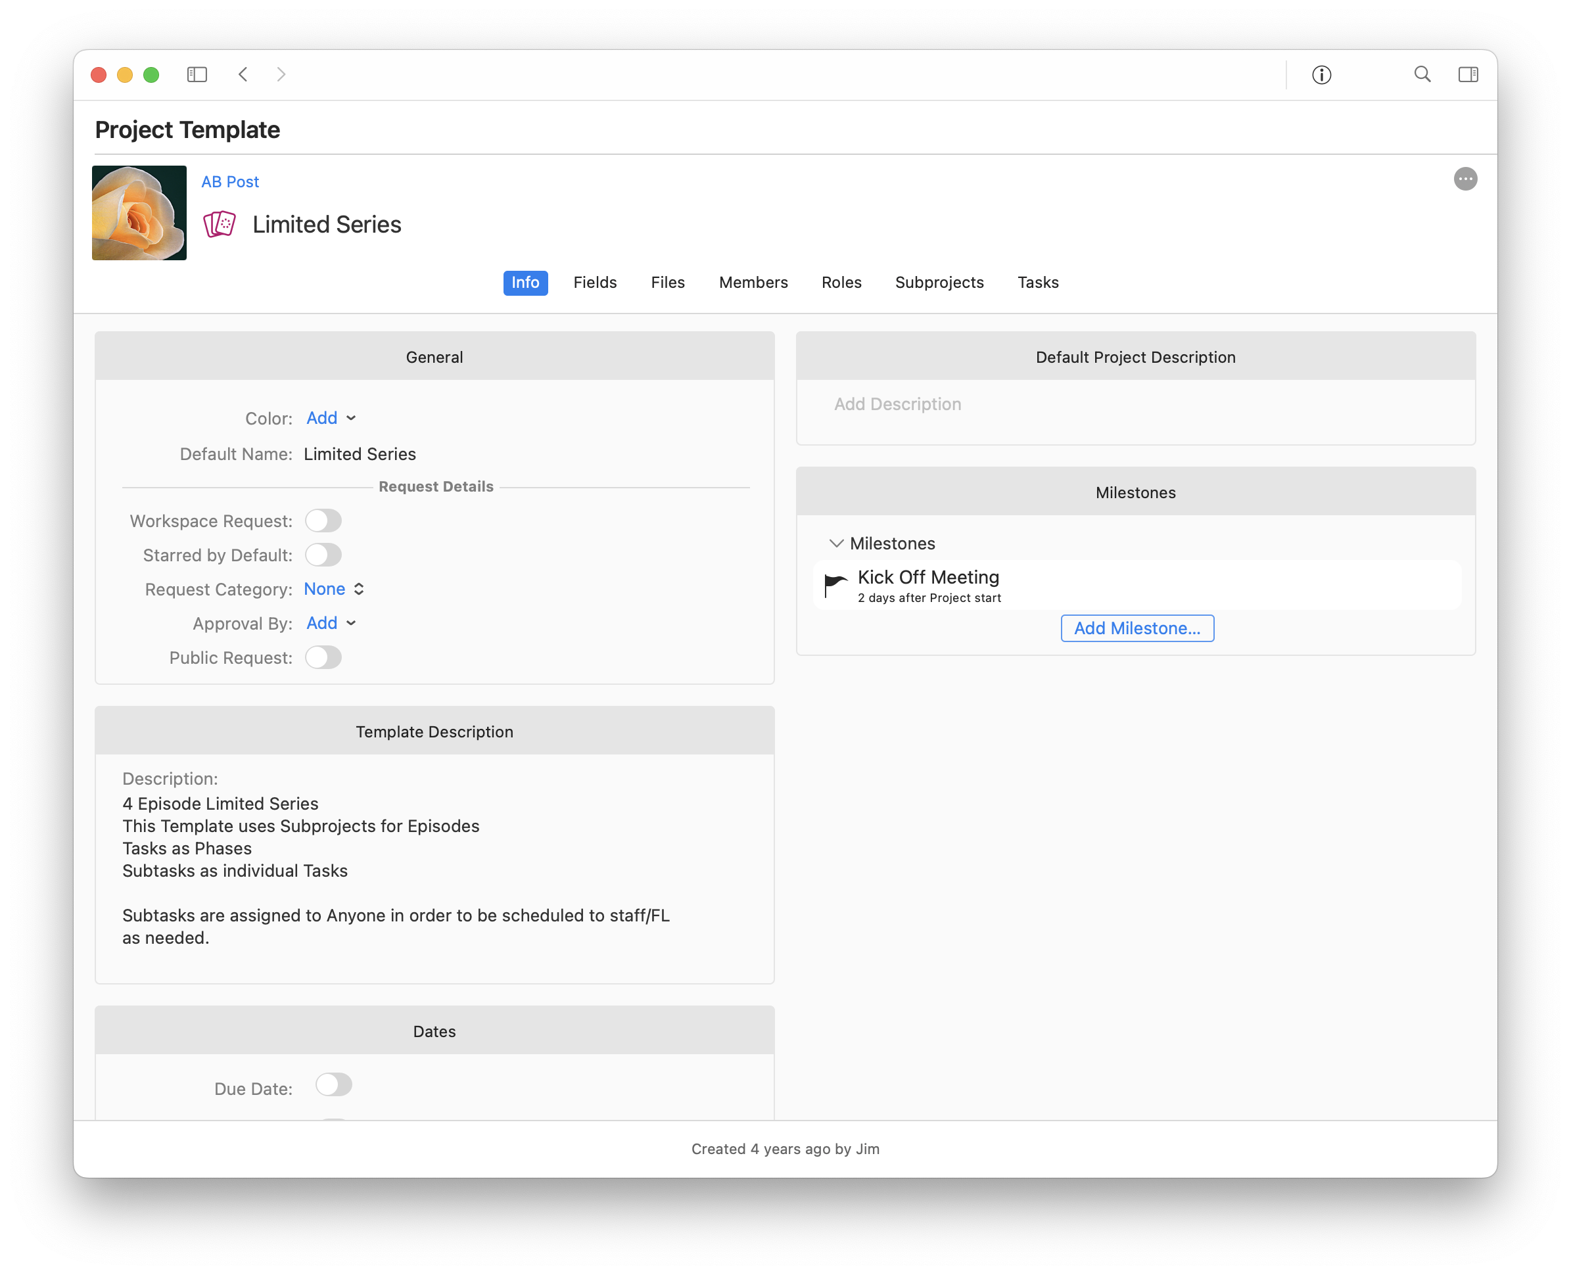Click the Add Milestone button
1571x1275 pixels.
click(x=1137, y=629)
